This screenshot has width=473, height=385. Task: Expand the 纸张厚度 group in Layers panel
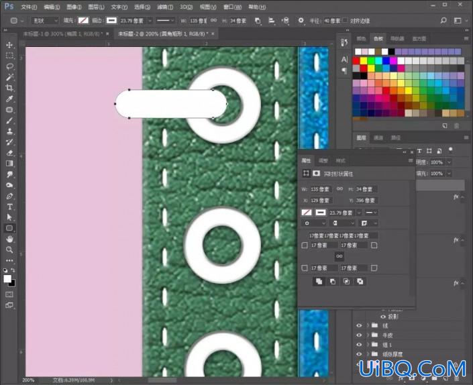[x=368, y=354]
